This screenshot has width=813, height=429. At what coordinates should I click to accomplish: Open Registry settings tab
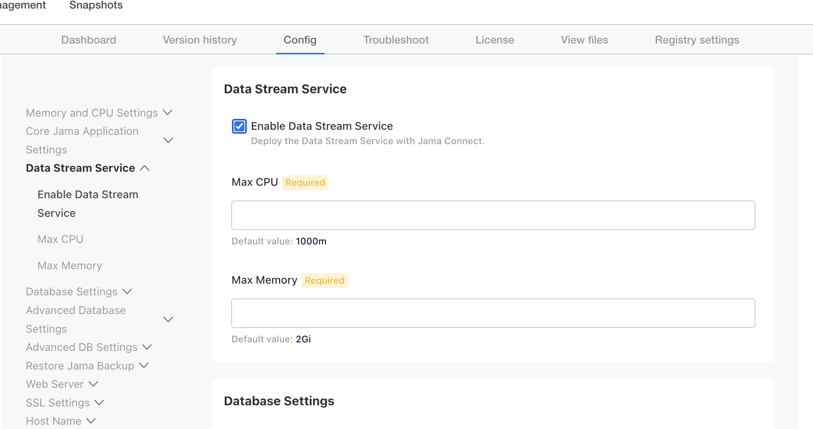[x=697, y=40]
